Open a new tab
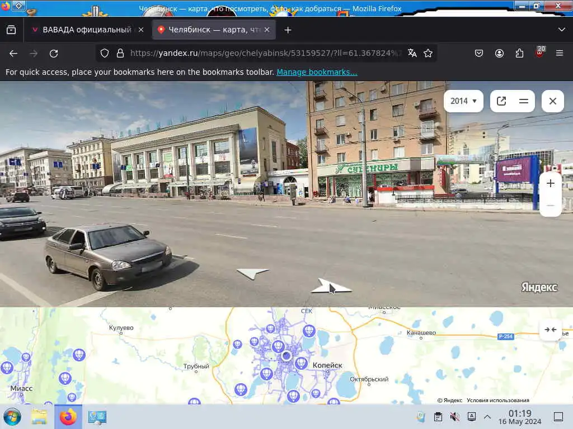573x429 pixels. (288, 30)
